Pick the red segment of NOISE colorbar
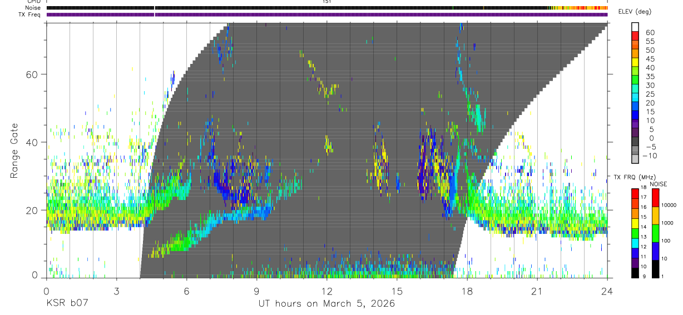The width and height of the screenshot is (683, 315). coord(655,198)
